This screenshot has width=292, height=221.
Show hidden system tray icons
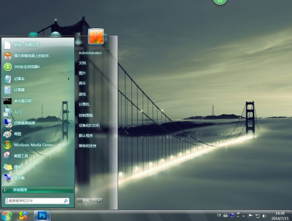[244, 215]
